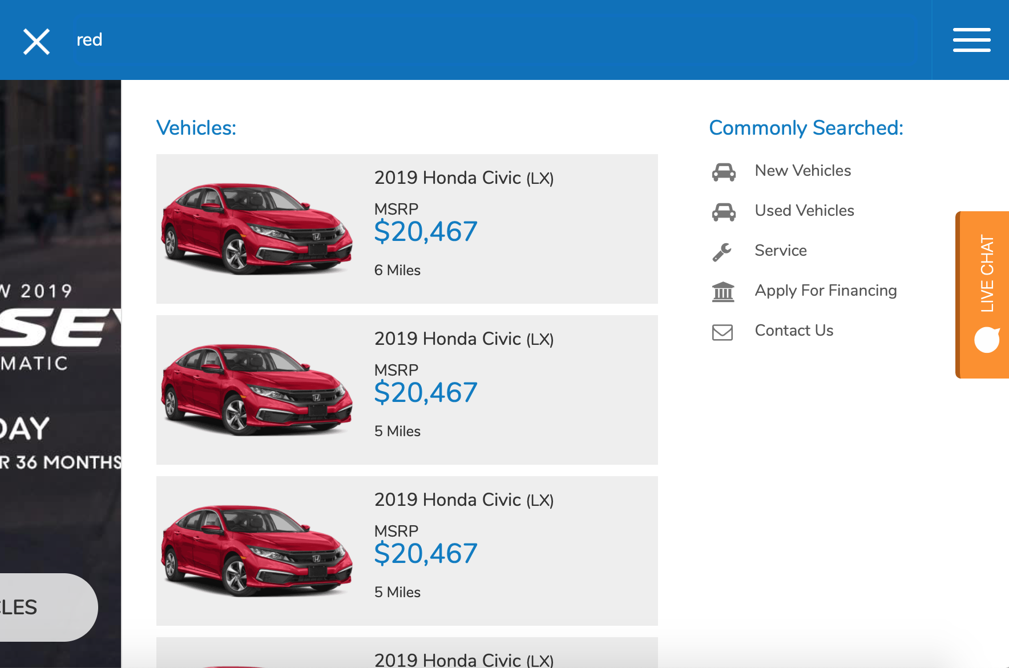Viewport: 1009px width, 668px height.
Task: Close the search overlay with the X icon
Action: tap(37, 41)
